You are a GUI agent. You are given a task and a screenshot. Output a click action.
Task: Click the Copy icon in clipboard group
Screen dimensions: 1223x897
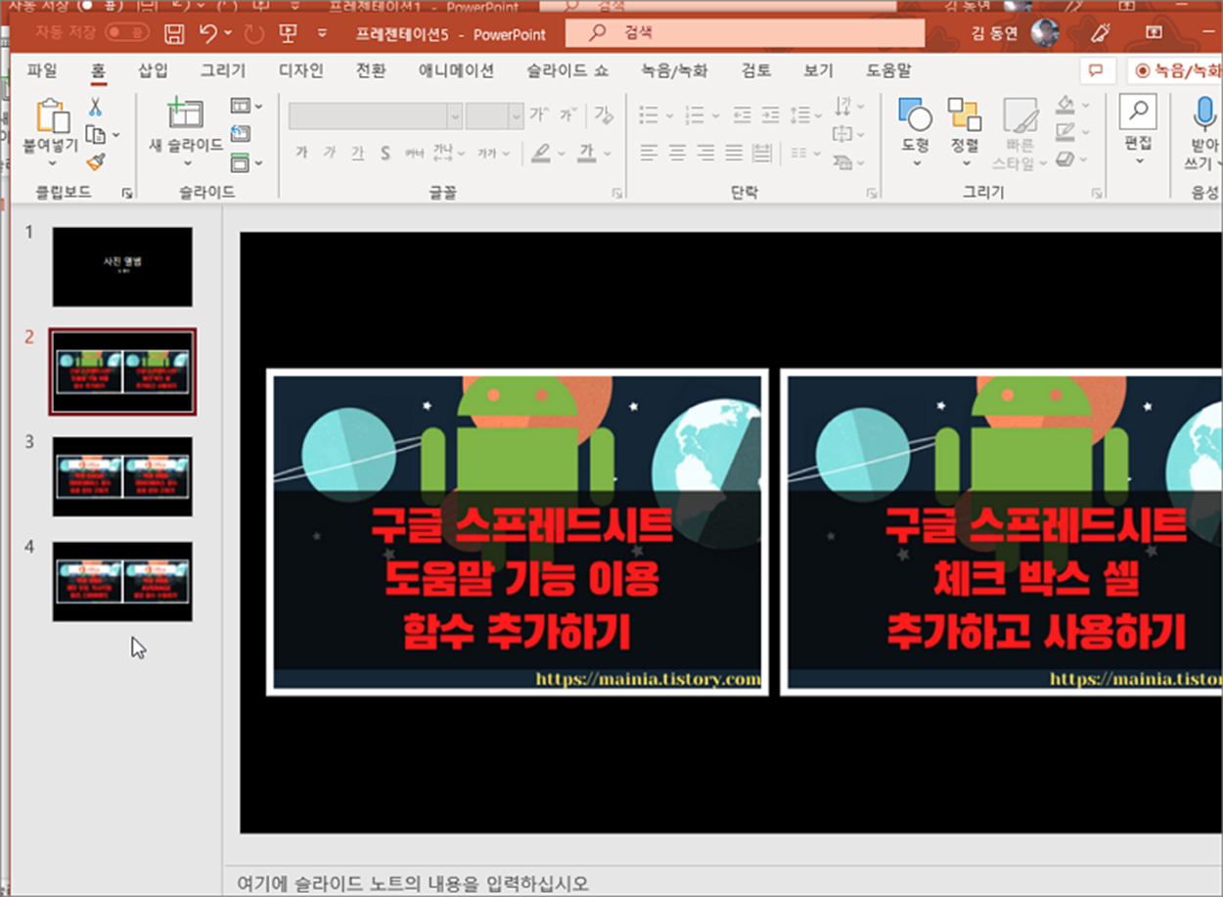coord(96,134)
